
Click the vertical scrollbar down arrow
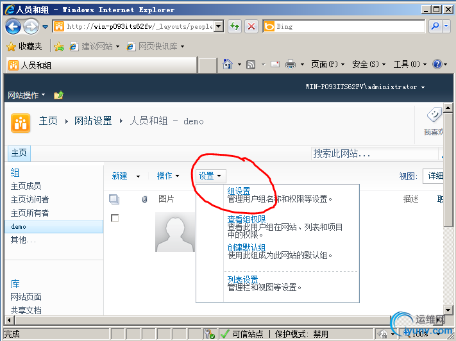pos(448,310)
